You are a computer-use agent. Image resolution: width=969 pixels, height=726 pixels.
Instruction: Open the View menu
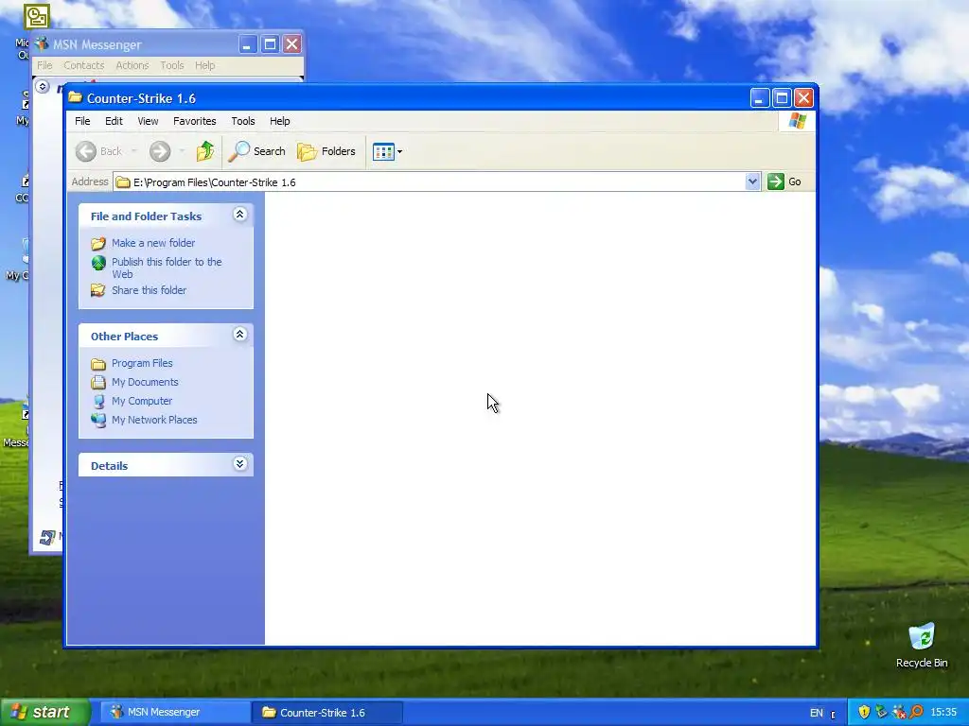[x=148, y=121]
